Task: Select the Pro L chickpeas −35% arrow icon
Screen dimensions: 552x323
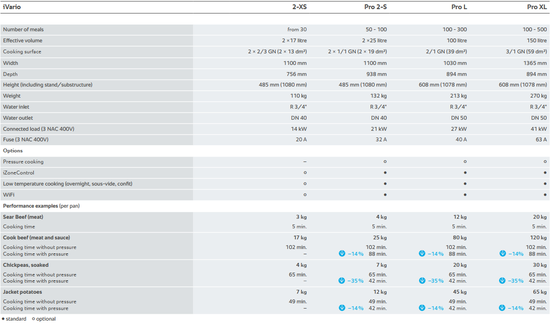Action: (x=422, y=281)
